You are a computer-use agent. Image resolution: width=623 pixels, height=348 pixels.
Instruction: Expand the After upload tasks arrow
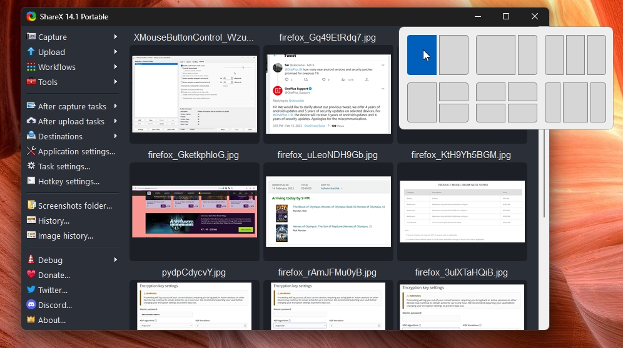tap(115, 121)
